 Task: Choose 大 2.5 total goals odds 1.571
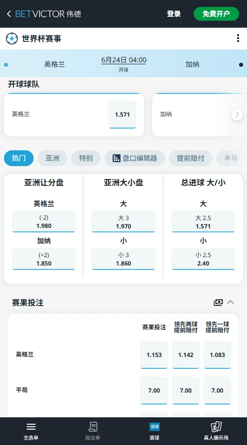coord(204,222)
